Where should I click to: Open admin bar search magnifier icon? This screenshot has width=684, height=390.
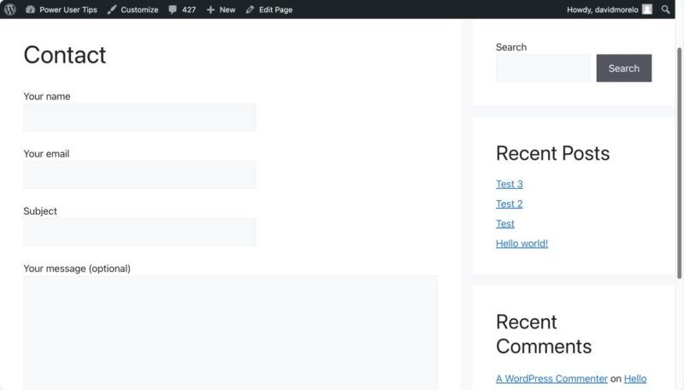tap(665, 9)
